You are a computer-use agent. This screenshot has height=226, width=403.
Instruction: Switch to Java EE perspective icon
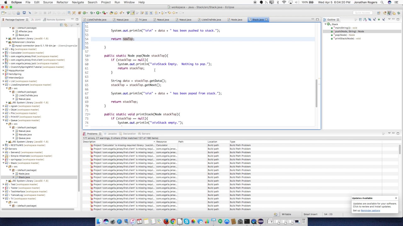(x=385, y=13)
